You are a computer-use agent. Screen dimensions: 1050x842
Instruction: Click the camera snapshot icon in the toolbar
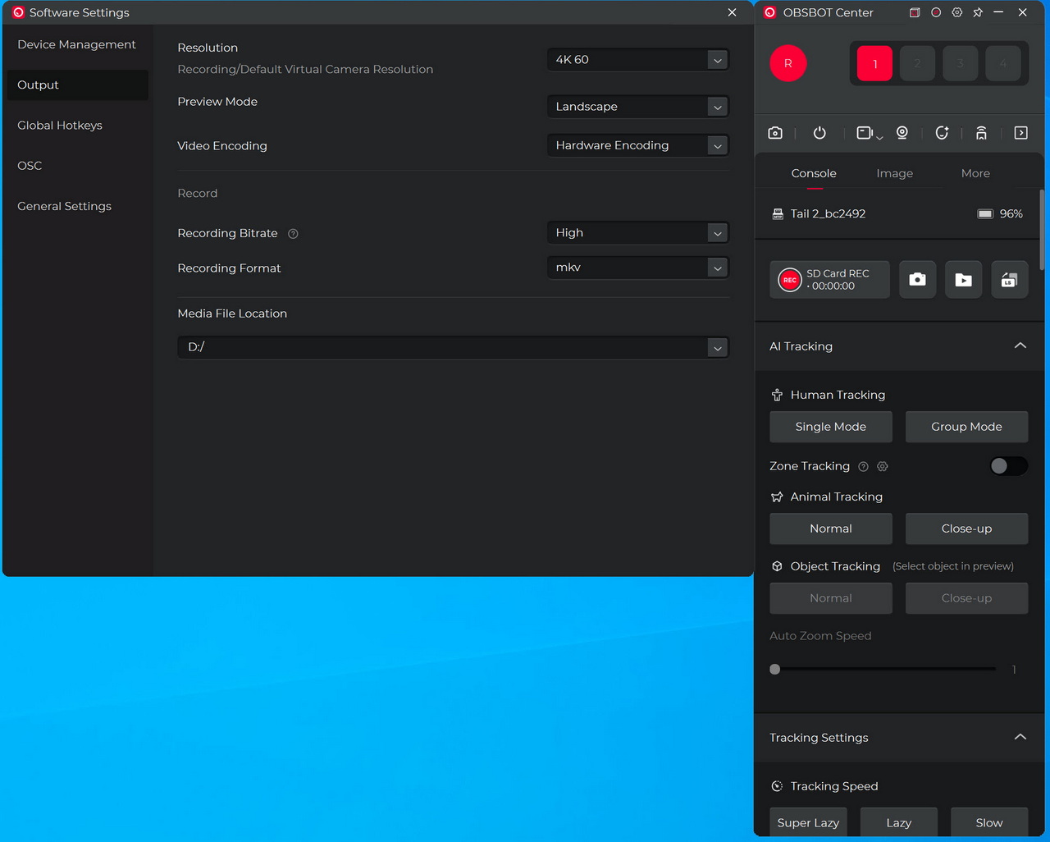[775, 133]
